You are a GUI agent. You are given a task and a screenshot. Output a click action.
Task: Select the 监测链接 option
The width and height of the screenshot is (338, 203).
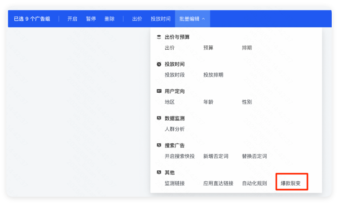pos(175,183)
